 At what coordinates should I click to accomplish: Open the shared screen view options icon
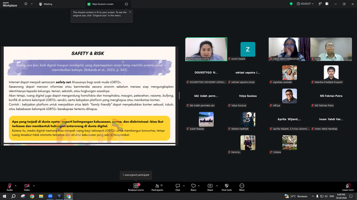click(127, 4)
